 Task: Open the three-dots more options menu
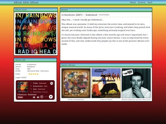point(46,97)
